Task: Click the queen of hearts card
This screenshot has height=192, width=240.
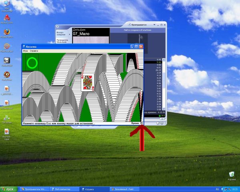Action: click(88, 82)
